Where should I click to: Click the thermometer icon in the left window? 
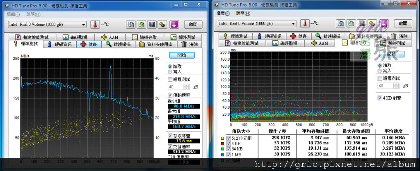tap(95, 25)
